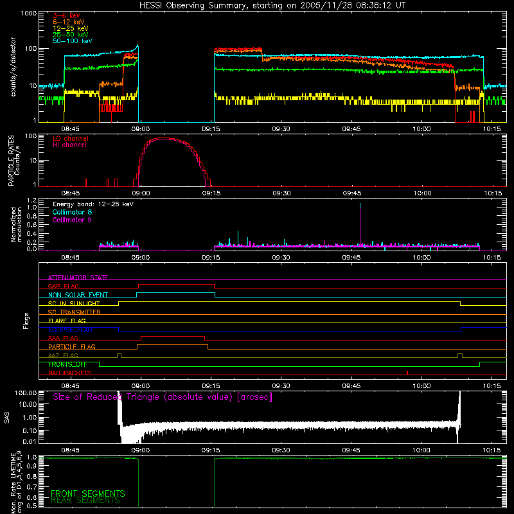Click the vertical 'Flags' axis label
The width and height of the screenshot is (514, 514).
(x=26, y=321)
